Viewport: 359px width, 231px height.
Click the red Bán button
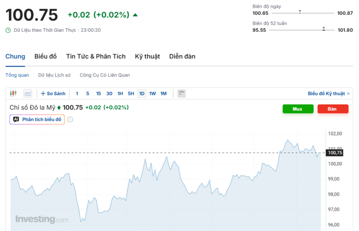coord(333,109)
